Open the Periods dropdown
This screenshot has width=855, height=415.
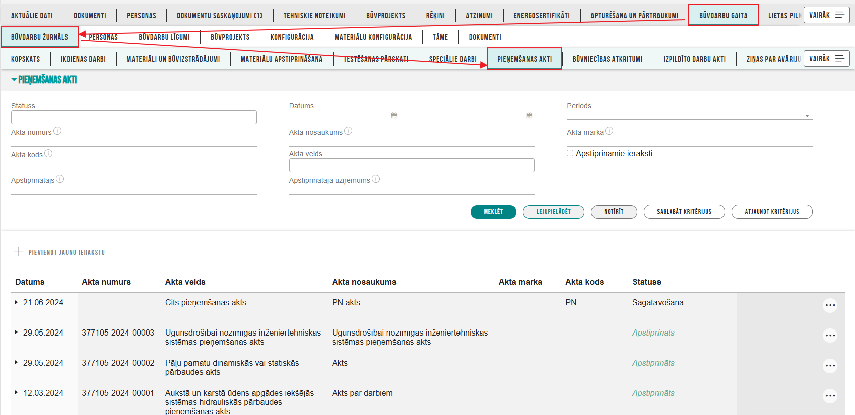pos(689,115)
